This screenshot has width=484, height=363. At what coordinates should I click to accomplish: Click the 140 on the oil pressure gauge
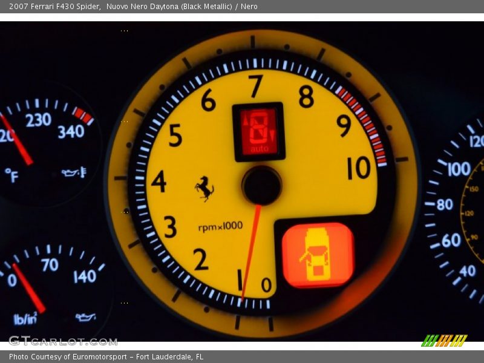(85, 276)
